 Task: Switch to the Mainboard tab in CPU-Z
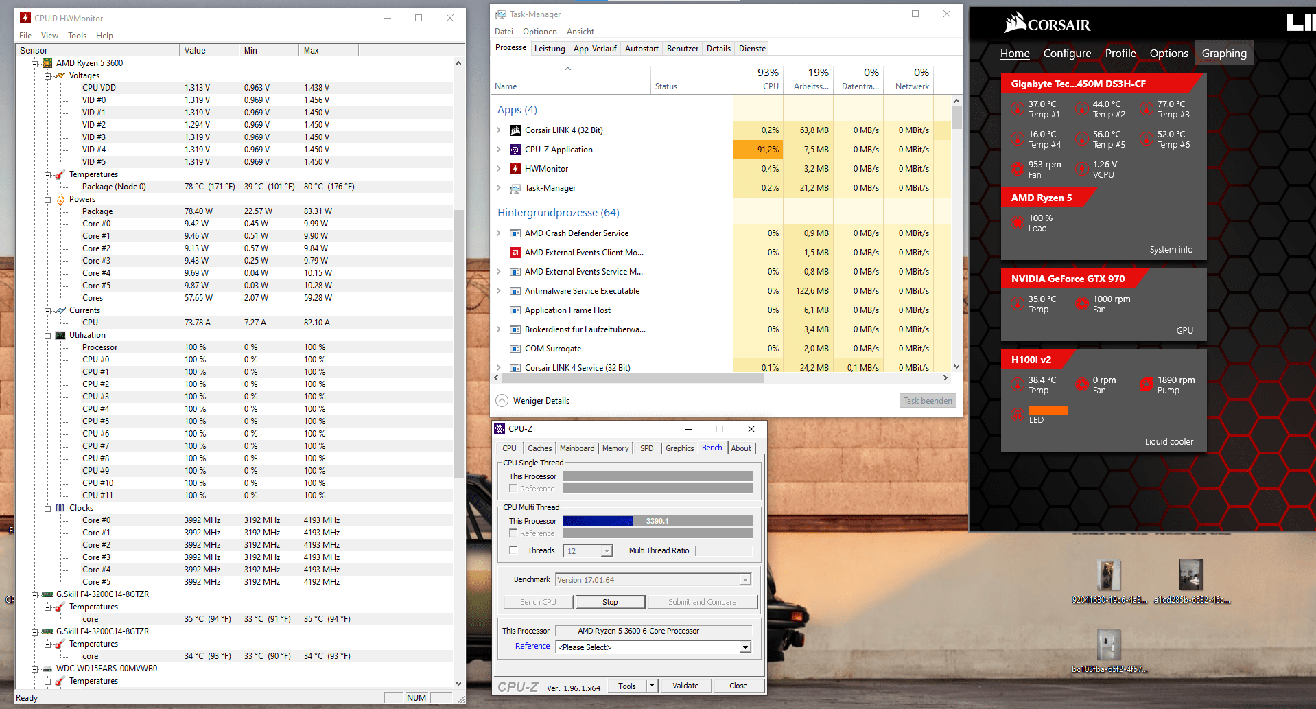577,448
